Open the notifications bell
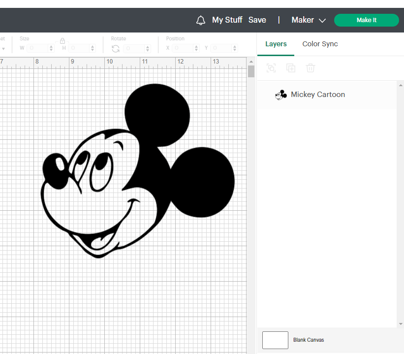404x354 pixels. (201, 20)
